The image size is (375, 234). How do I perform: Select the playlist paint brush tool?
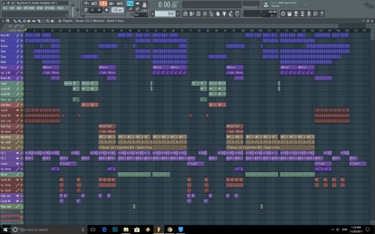[x=19, y=21]
